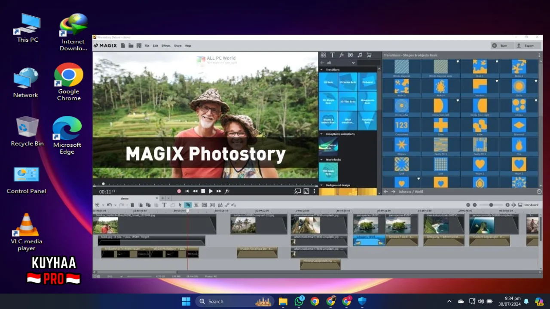Select the demo project tab
550x309 pixels.
pos(125,198)
